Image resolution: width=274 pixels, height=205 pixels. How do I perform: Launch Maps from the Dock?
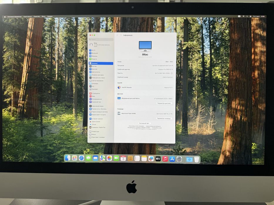(x=102, y=158)
